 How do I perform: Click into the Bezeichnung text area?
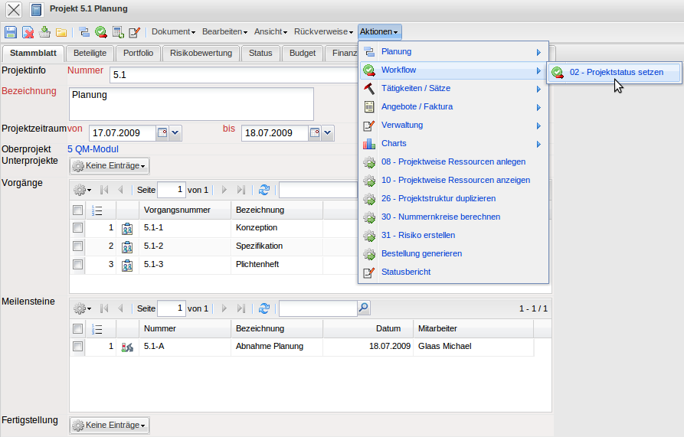[x=191, y=103]
